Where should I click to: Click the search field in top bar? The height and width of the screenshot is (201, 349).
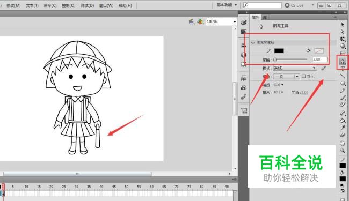[263, 5]
